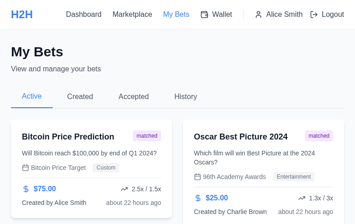This screenshot has width=355, height=224.
Task: Click the H2H logo
Action: [x=22, y=15]
